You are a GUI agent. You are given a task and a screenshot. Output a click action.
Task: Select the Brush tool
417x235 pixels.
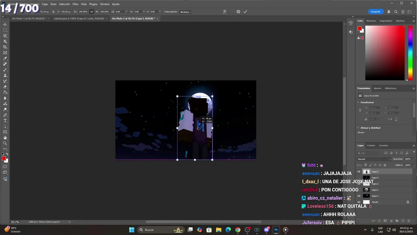5,70
